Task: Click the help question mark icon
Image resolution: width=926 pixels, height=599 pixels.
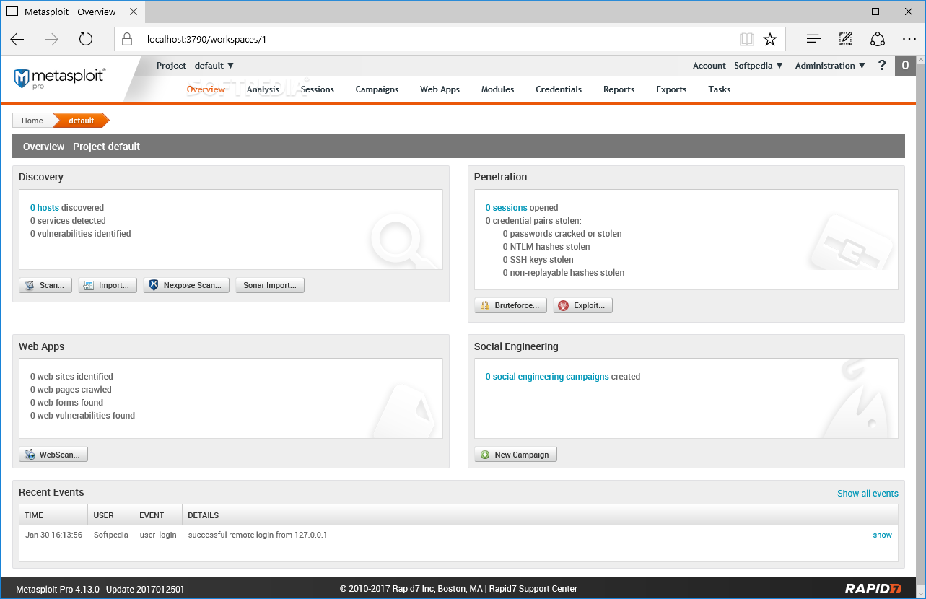Action: [x=881, y=66]
